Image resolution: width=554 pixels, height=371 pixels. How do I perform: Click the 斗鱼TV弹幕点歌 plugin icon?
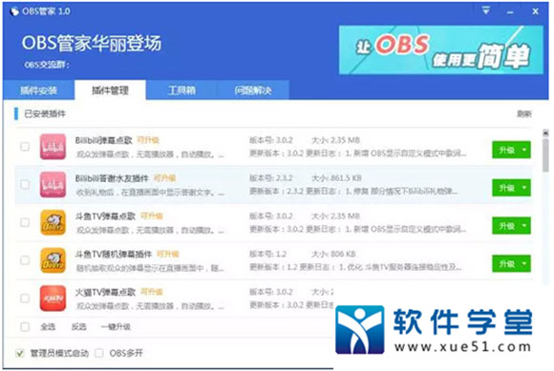53,222
